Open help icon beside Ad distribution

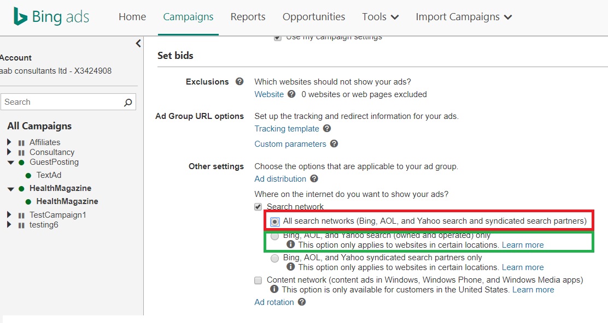[x=314, y=178]
